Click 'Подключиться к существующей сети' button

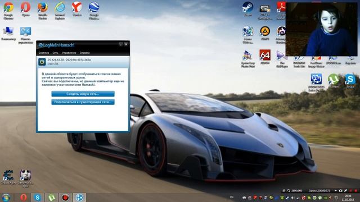coord(83,102)
